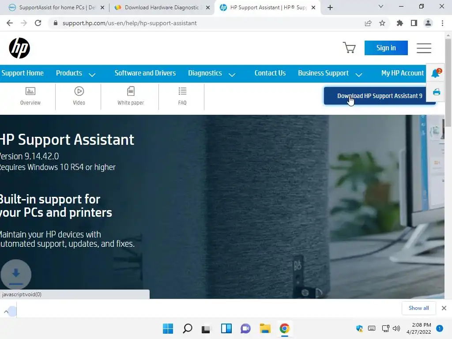Open the FAQ section
Viewport: 452px width, 339px height.
[182, 96]
